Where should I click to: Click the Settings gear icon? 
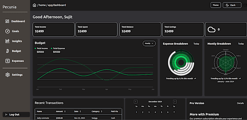(7, 75)
